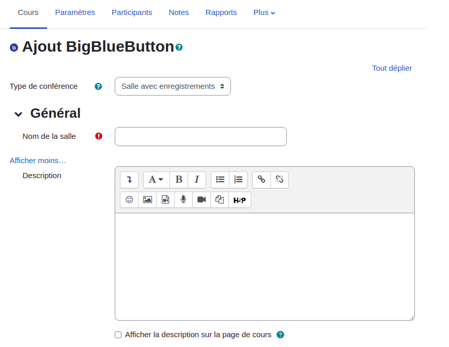Collapse the Général section
Screen dimensions: 449x347
[19, 114]
